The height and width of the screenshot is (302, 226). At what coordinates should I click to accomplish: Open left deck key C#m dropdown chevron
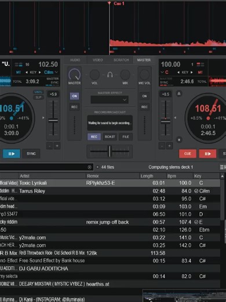tap(56, 72)
